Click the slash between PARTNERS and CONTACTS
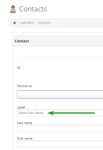The height and width of the screenshot is (150, 103). (35, 23)
